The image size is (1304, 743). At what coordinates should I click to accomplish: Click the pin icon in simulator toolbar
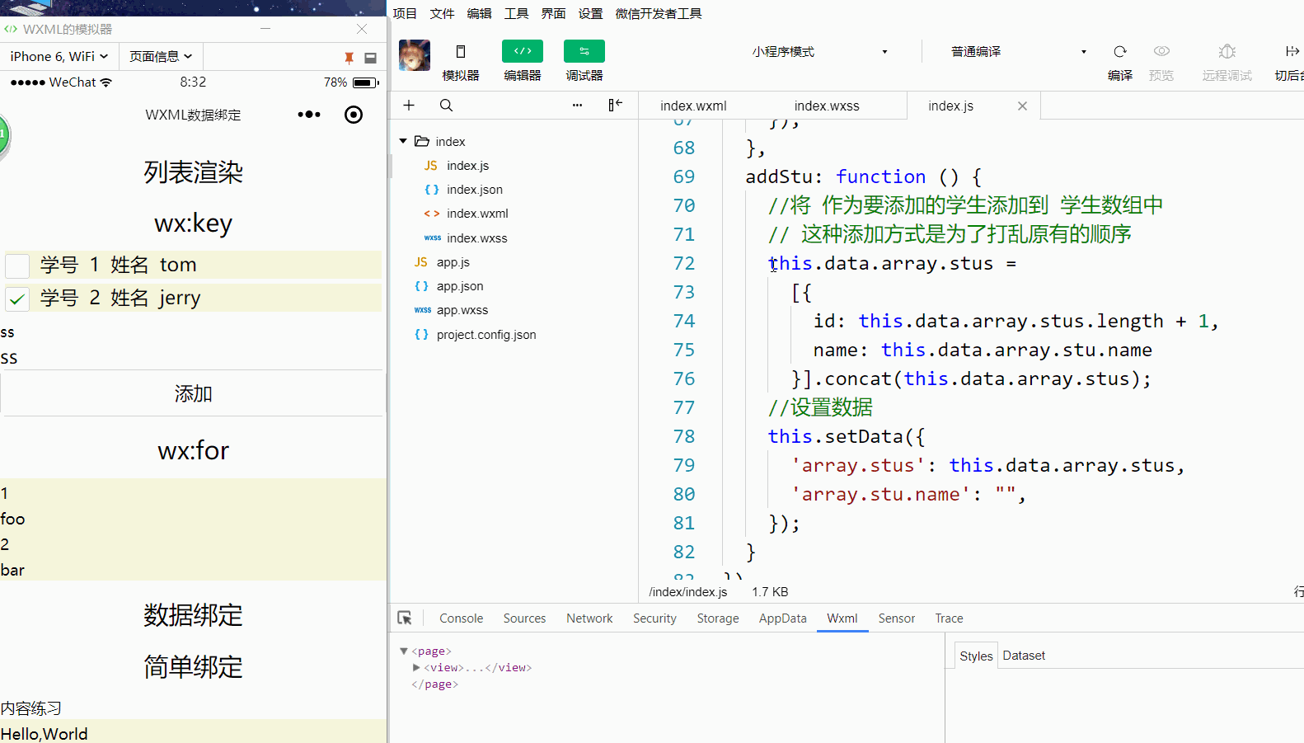tap(349, 57)
